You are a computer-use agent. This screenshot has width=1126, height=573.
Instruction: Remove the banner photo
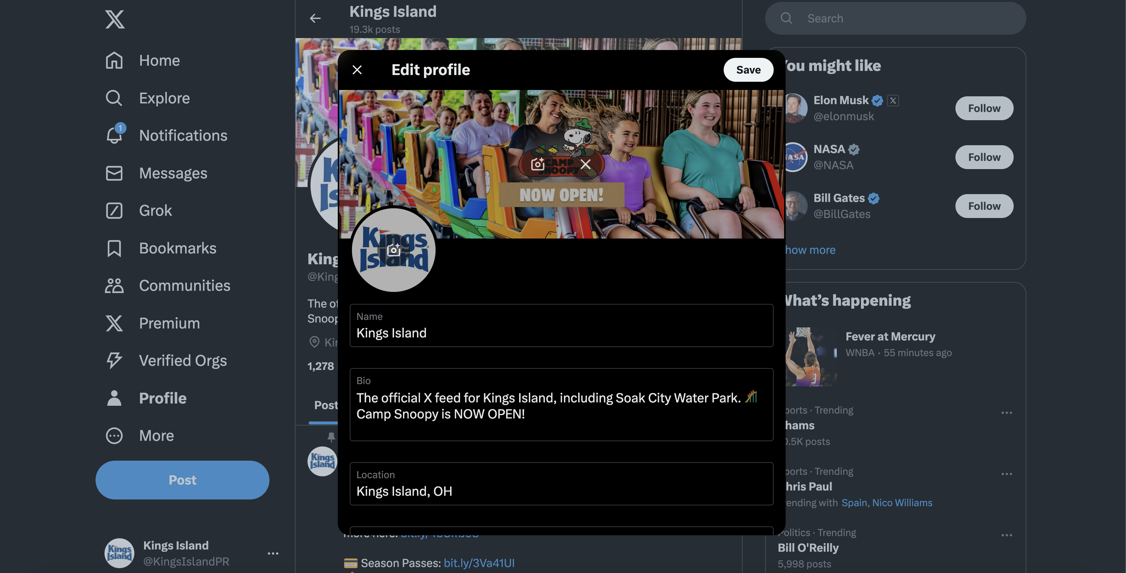585,164
